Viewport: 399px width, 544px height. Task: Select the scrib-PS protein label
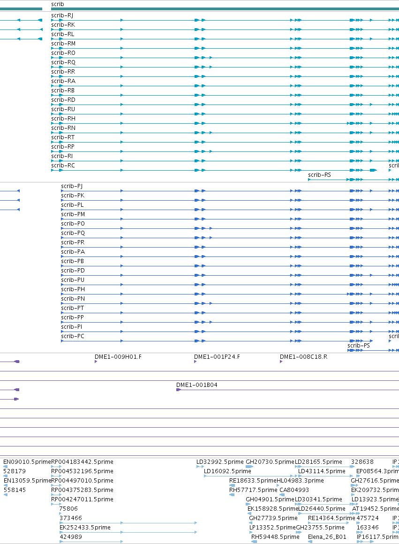(x=358, y=345)
